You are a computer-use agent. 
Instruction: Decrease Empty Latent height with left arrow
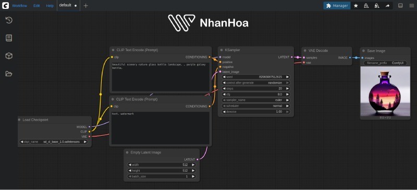pos(130,171)
